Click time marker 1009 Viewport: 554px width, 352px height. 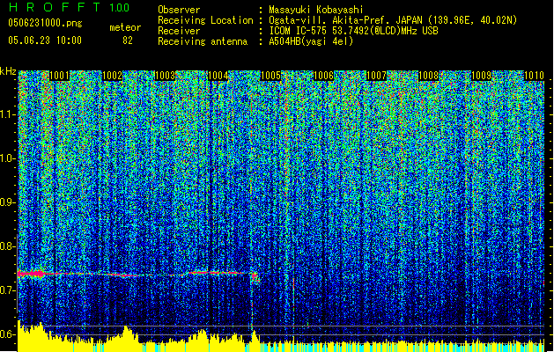[482, 76]
